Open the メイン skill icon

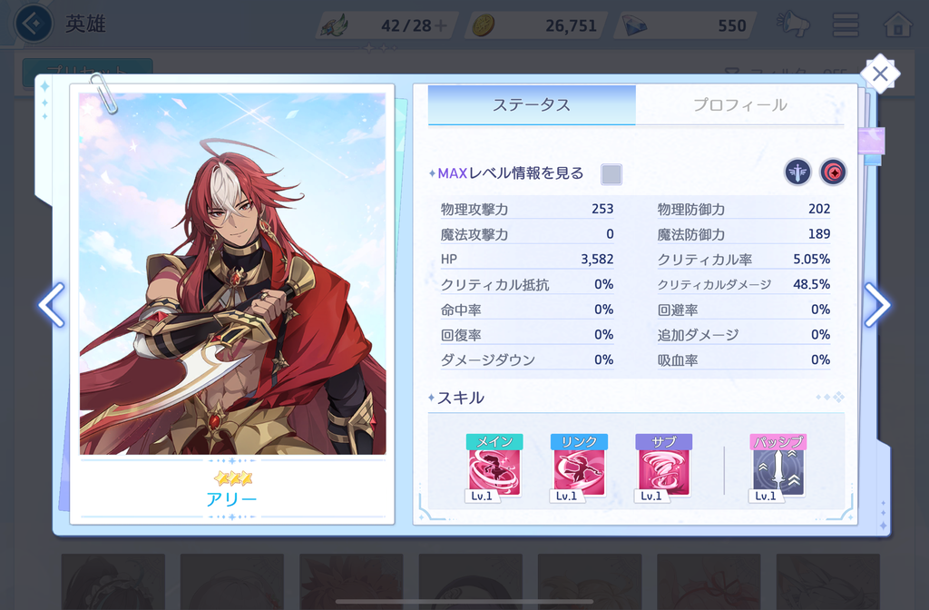pyautogui.click(x=494, y=468)
